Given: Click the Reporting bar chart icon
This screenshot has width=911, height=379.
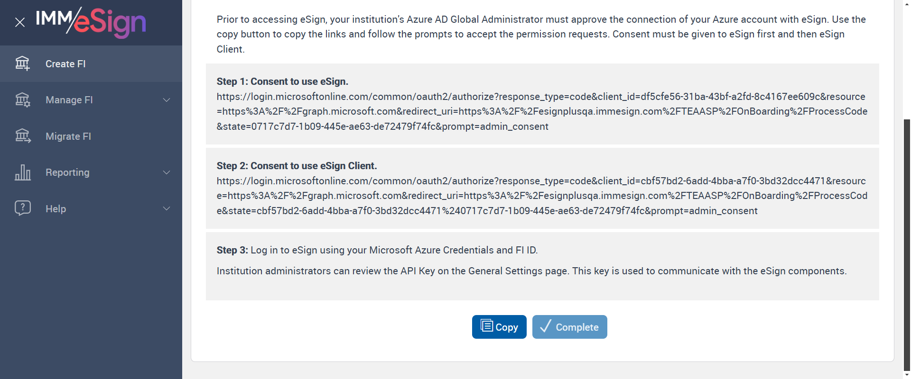Looking at the screenshot, I should [x=22, y=172].
